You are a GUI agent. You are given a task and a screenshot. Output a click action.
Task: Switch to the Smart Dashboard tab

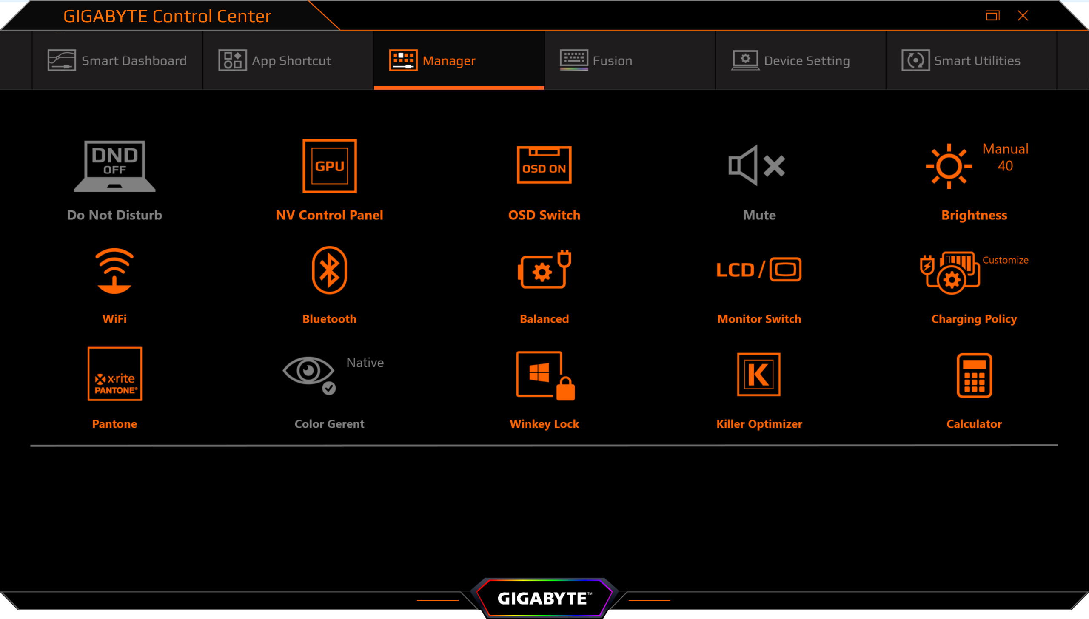coord(117,60)
